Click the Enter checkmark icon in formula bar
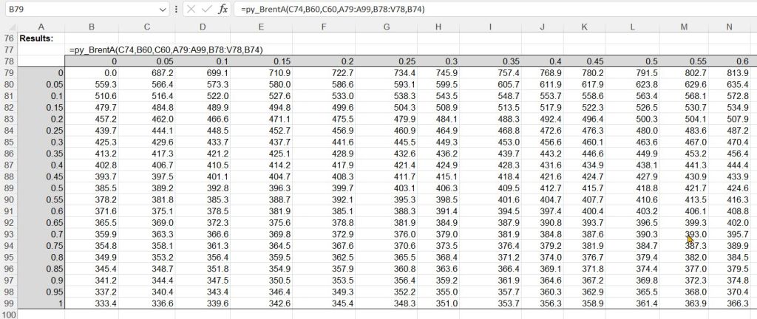This screenshot has width=757, height=319. click(206, 10)
